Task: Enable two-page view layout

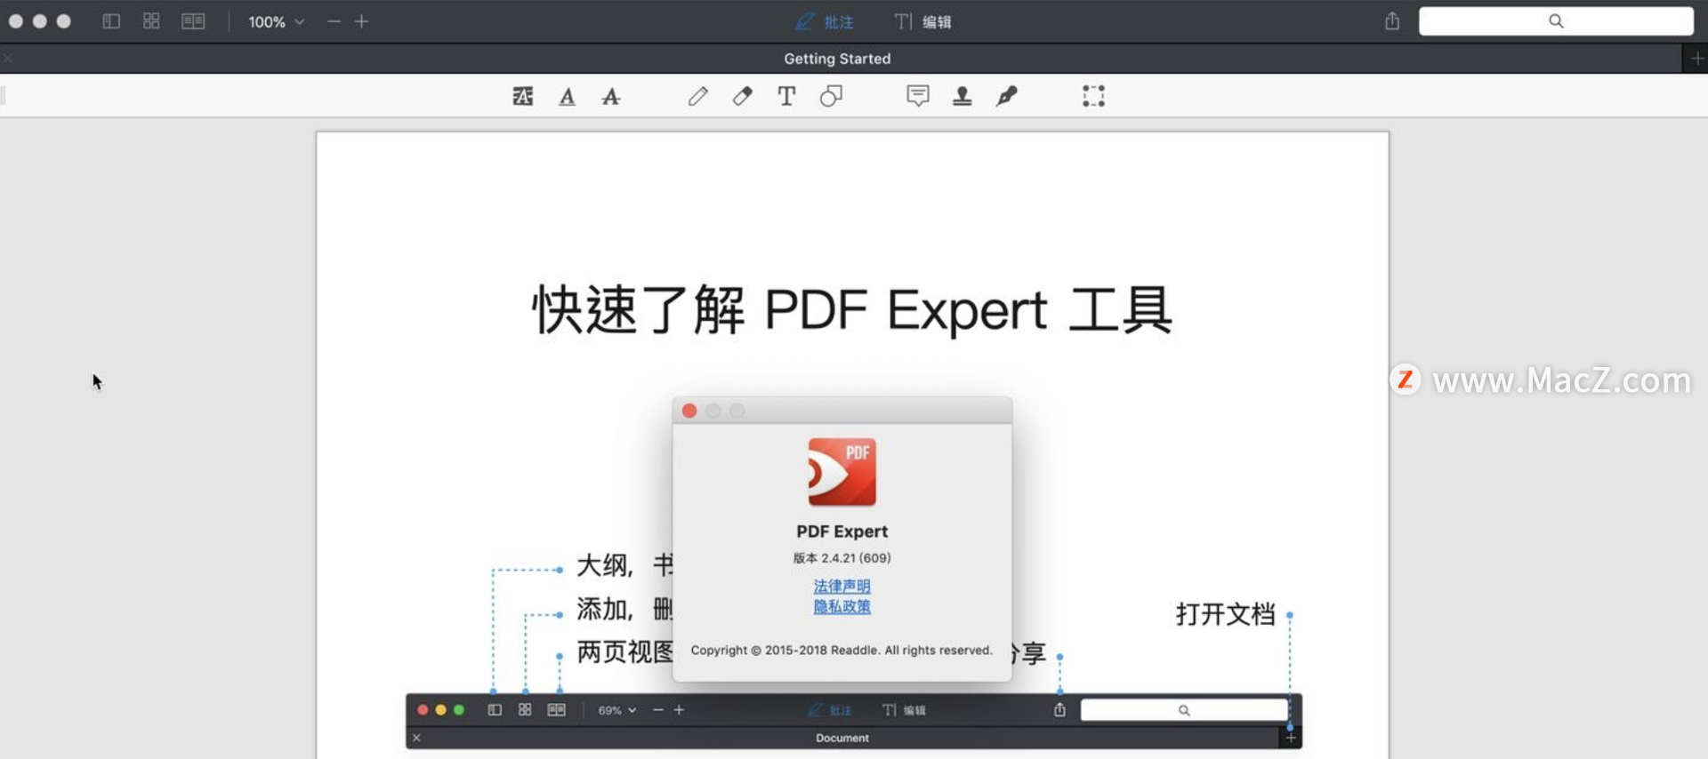Action: pyautogui.click(x=193, y=21)
